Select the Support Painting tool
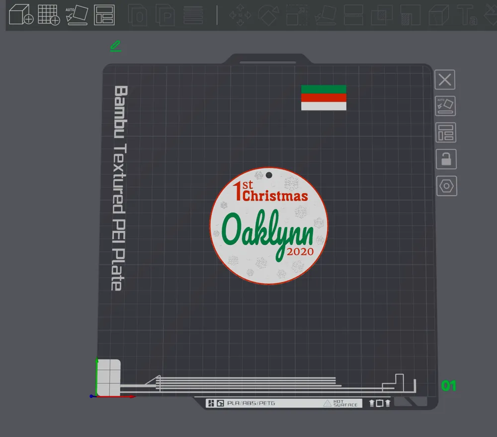Viewport: 497px width, 437px height. click(x=410, y=15)
